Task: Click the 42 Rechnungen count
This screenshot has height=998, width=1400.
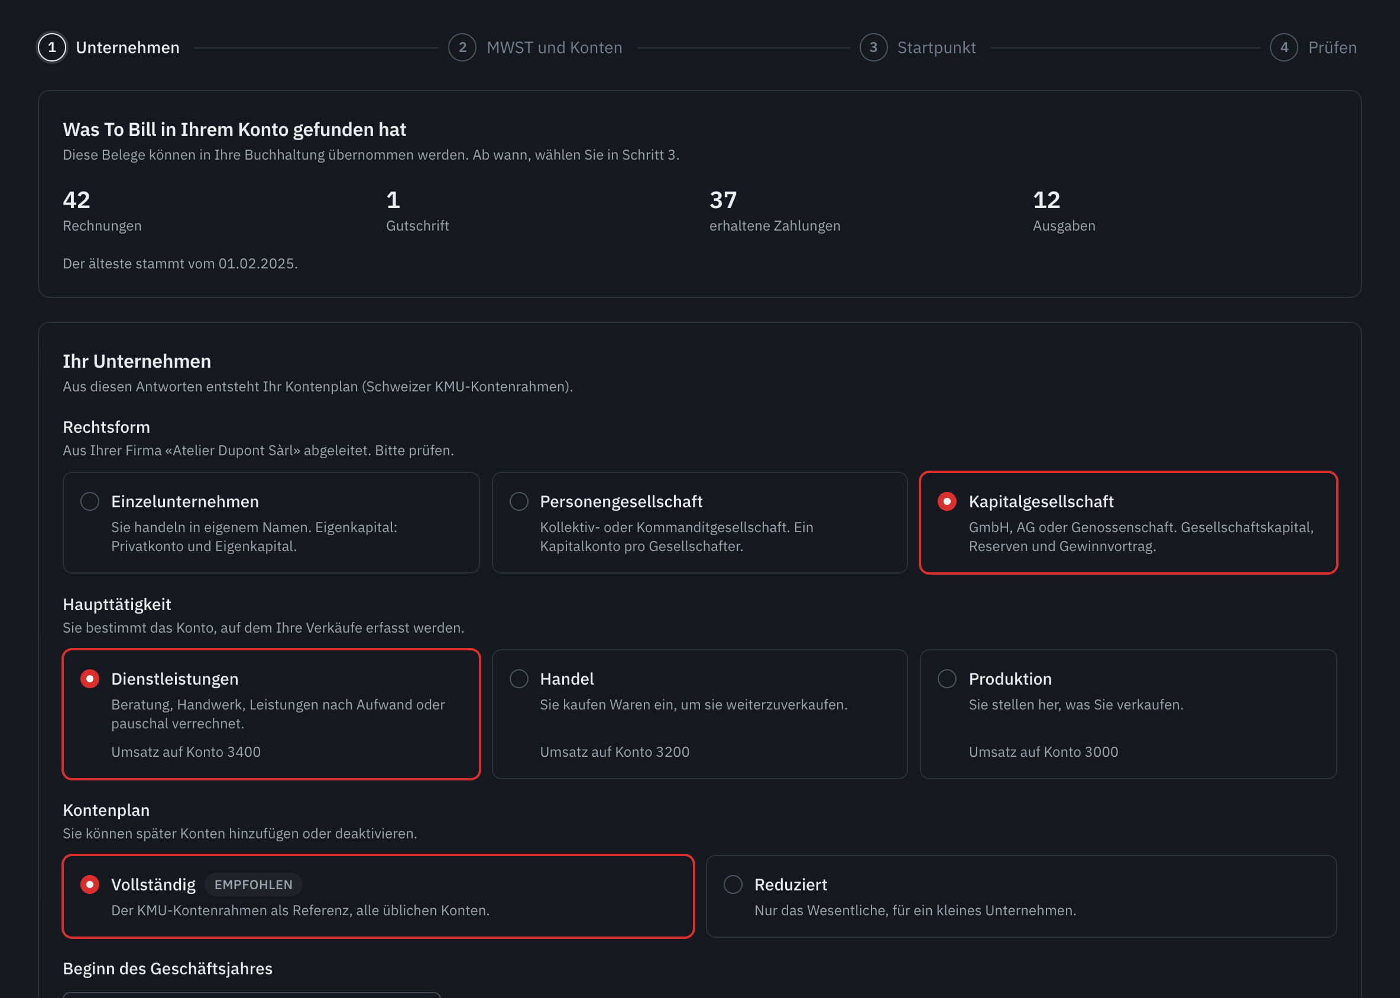Action: [102, 211]
